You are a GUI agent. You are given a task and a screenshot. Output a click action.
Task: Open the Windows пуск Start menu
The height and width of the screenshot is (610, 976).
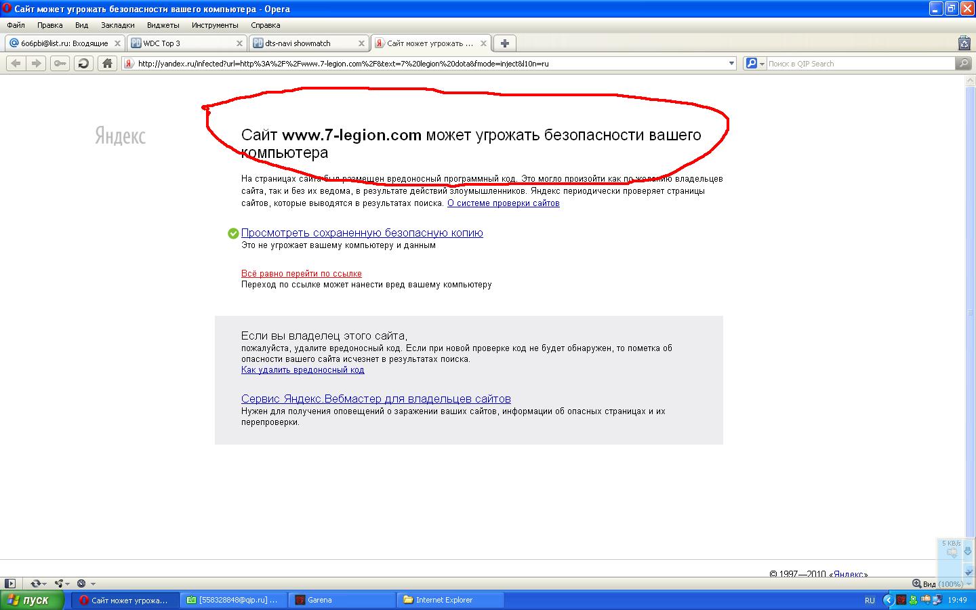32,600
